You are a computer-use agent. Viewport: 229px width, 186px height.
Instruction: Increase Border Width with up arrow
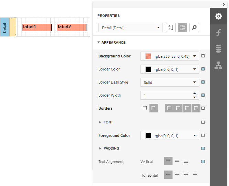tap(195, 94)
